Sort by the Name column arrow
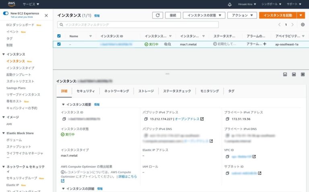The height and width of the screenshot is (192, 309). (91, 36)
